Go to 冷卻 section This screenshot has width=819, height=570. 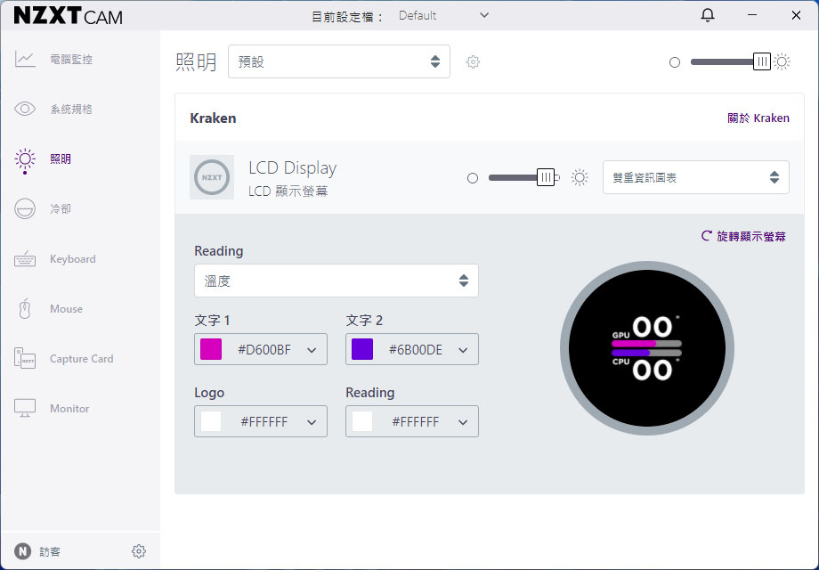(x=61, y=209)
